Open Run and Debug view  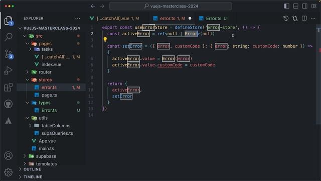point(8,70)
